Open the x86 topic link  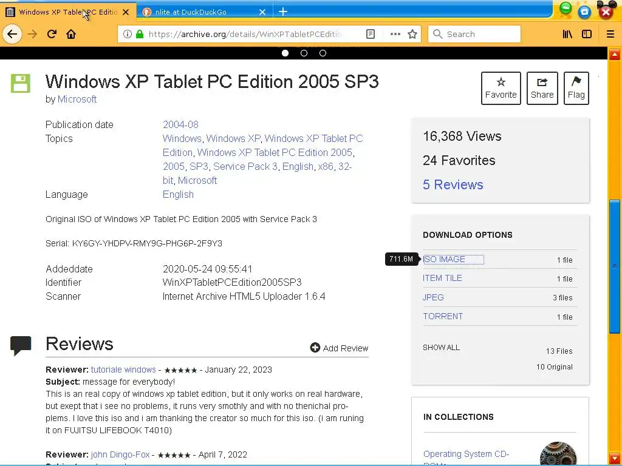[x=326, y=166]
